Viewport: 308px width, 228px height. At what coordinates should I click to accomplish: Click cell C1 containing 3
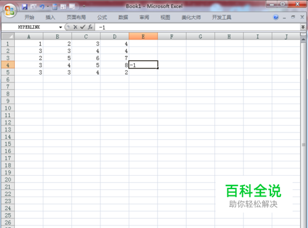click(x=86, y=44)
